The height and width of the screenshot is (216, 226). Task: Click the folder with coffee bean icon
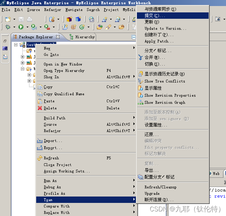[121, 27]
